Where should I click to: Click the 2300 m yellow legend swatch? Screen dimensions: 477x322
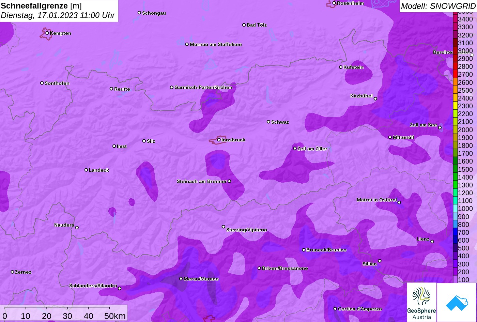(455, 106)
